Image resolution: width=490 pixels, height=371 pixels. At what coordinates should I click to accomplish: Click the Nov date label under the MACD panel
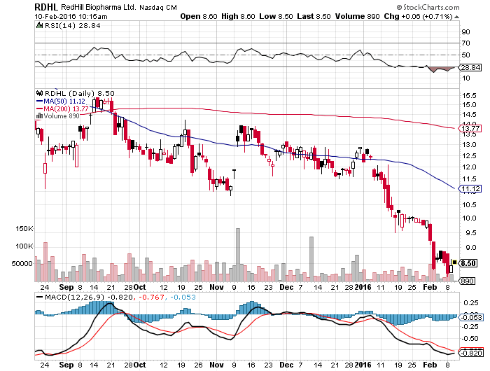coord(216,365)
